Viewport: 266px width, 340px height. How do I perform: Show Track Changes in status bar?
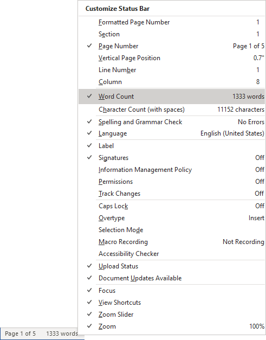click(x=172, y=194)
